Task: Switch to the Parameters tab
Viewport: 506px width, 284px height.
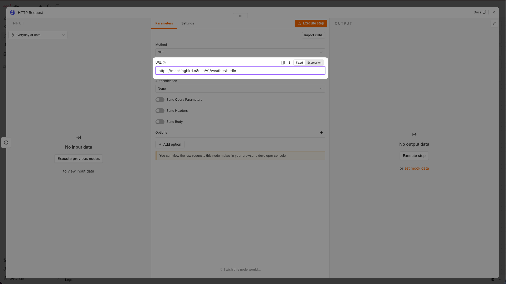Action: pos(164,23)
